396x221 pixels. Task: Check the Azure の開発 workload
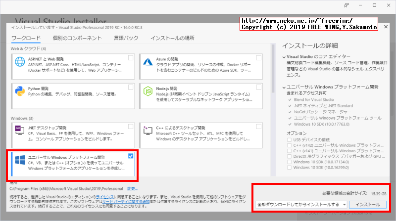pos(258,58)
